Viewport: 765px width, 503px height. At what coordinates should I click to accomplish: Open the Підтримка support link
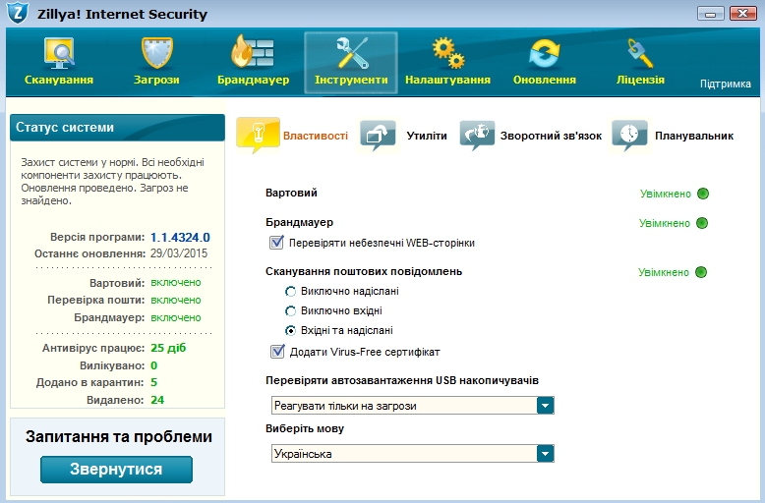click(x=725, y=84)
